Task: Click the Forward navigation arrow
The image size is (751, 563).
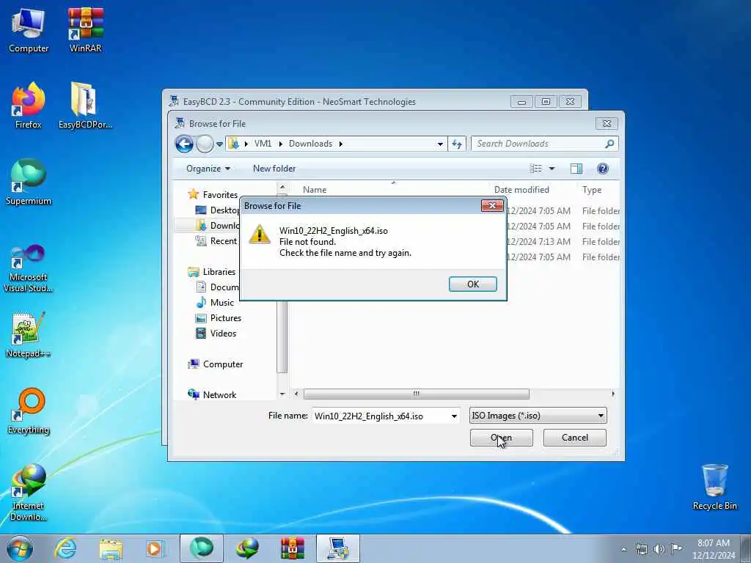Action: point(205,144)
